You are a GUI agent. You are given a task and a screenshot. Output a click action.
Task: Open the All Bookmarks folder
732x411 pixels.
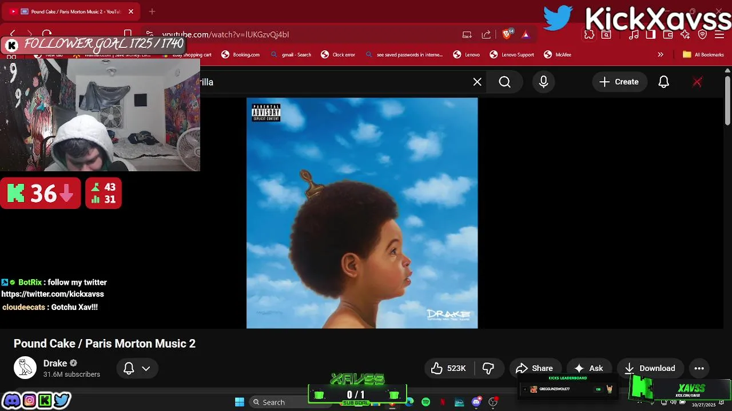703,55
